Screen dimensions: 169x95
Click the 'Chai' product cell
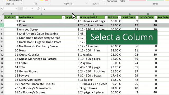pos(42,21)
